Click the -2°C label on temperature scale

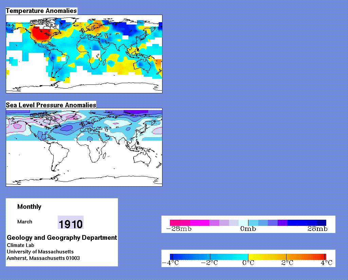(209, 263)
